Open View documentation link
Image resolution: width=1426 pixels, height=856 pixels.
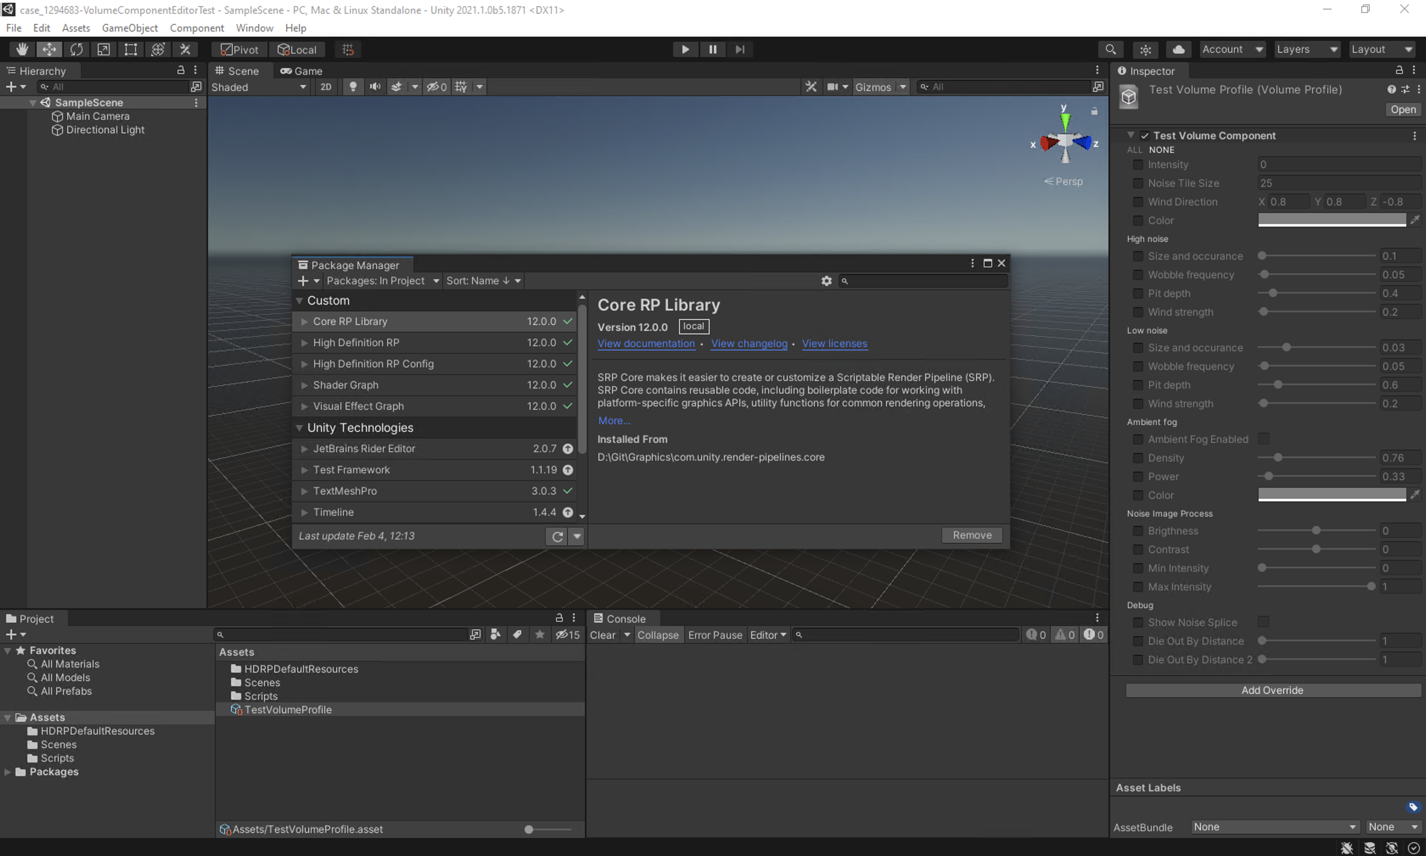[x=646, y=343]
